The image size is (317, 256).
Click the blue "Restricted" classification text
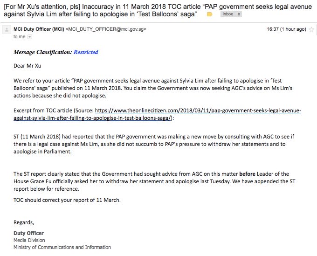(86, 52)
